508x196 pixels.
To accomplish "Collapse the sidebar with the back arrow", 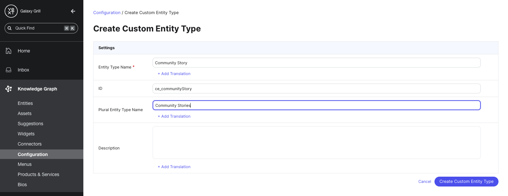I will [x=73, y=11].
